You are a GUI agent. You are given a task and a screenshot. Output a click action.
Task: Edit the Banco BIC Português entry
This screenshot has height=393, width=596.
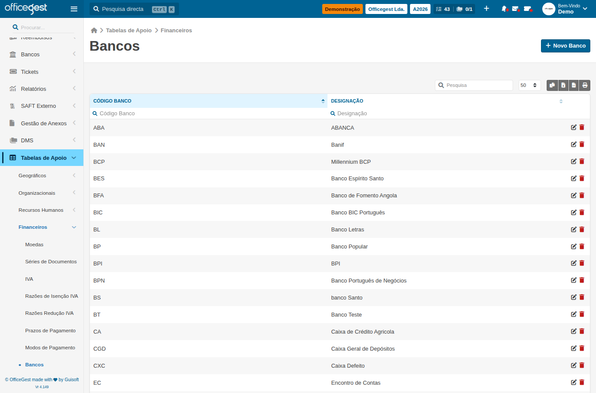(574, 212)
